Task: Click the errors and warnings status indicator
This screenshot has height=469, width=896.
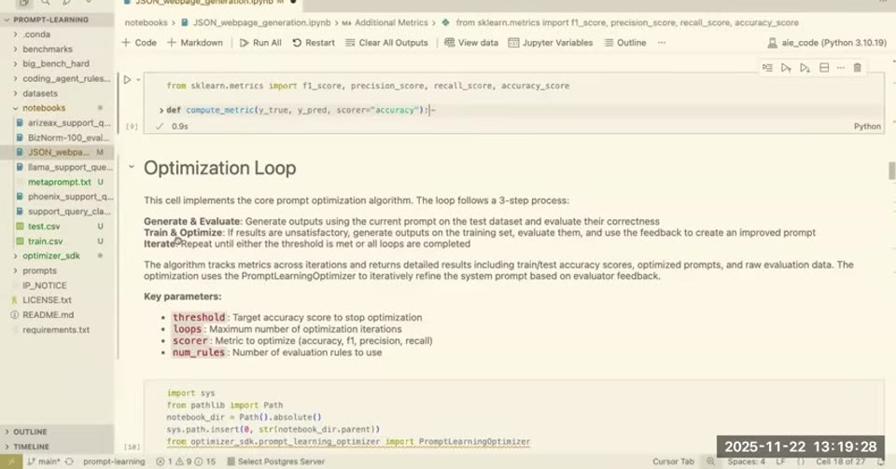Action: tap(186, 461)
